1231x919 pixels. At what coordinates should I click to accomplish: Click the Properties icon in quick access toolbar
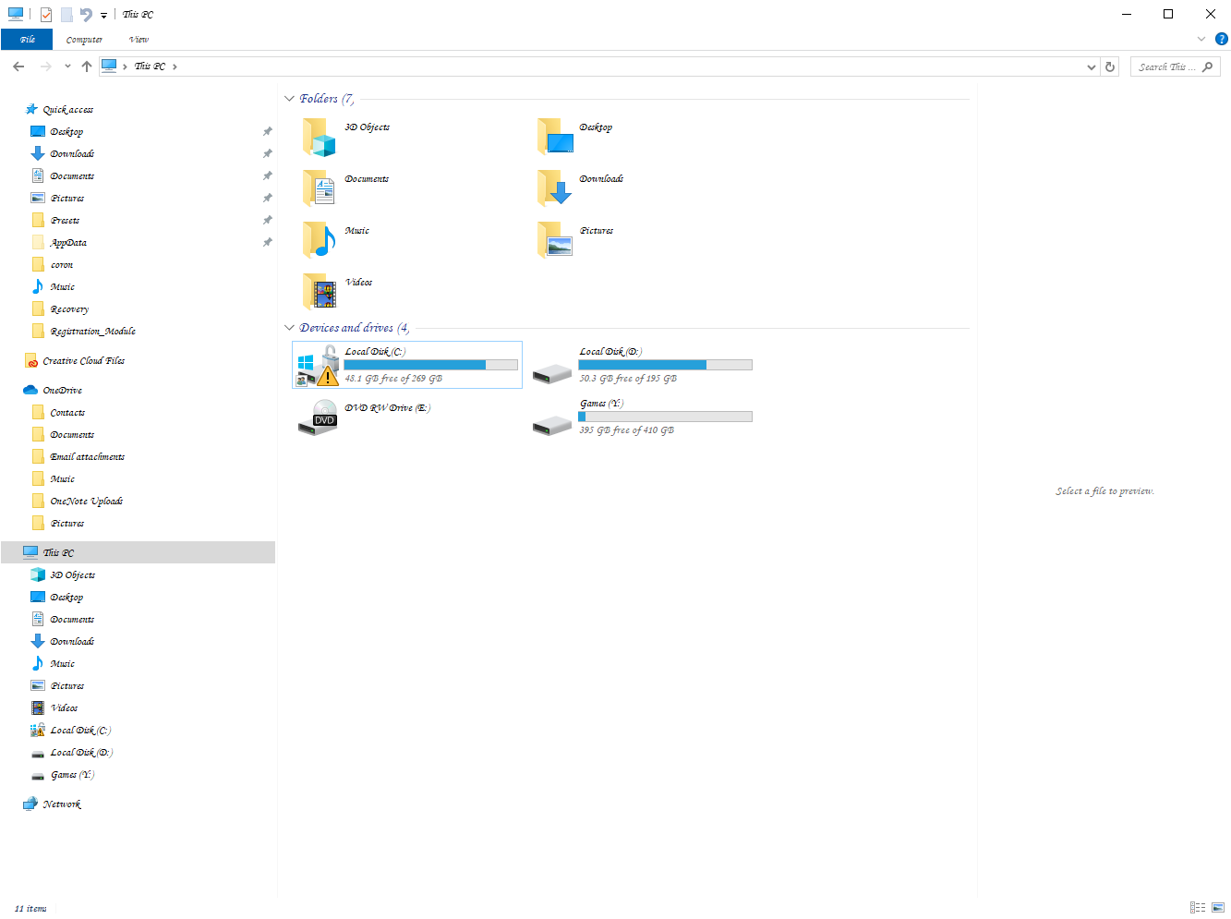[x=46, y=14]
